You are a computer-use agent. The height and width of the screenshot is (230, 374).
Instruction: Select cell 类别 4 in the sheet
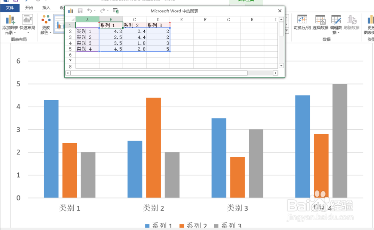pos(87,49)
